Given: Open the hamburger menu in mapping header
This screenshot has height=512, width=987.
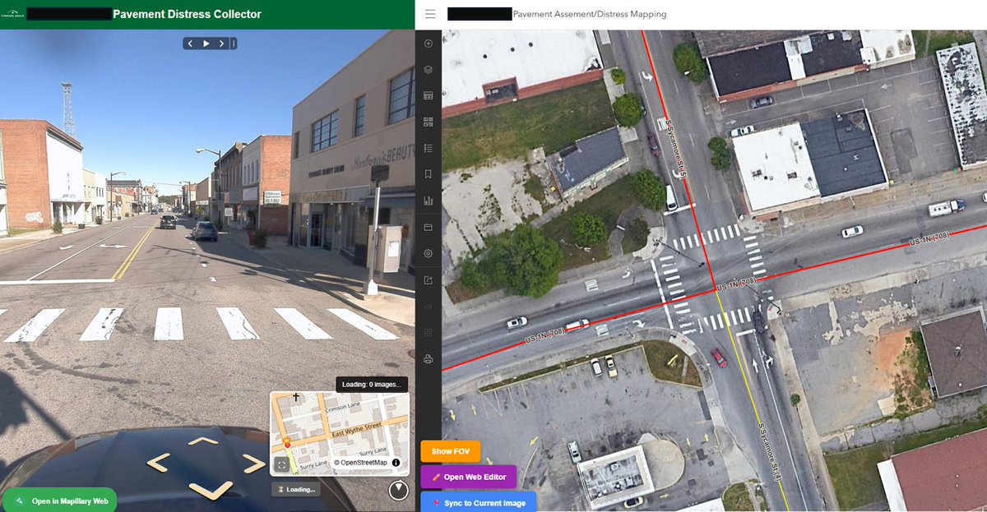Looking at the screenshot, I should coord(430,14).
